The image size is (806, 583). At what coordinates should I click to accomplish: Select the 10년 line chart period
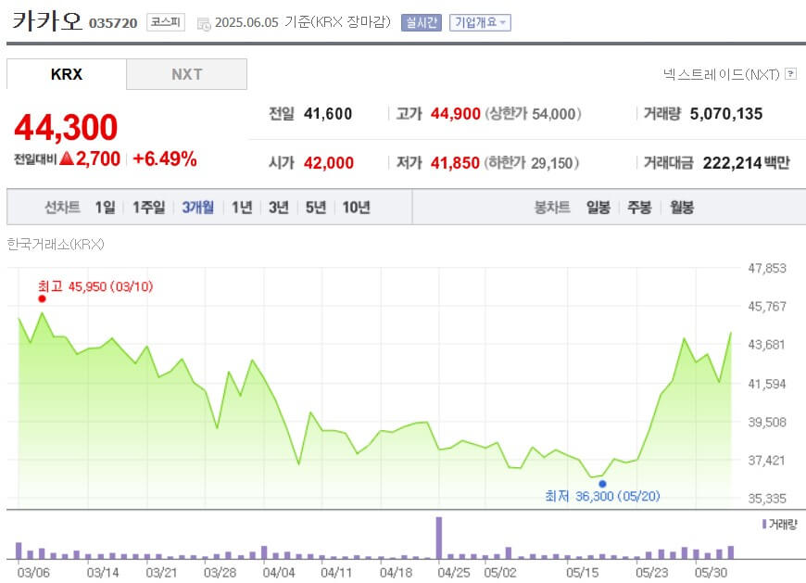tap(357, 208)
